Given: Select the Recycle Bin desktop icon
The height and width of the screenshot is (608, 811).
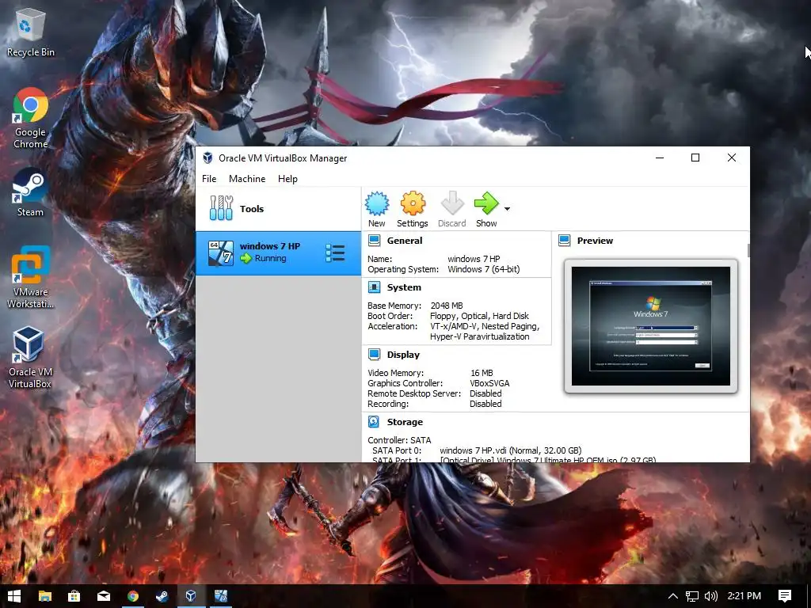Looking at the screenshot, I should [30, 32].
